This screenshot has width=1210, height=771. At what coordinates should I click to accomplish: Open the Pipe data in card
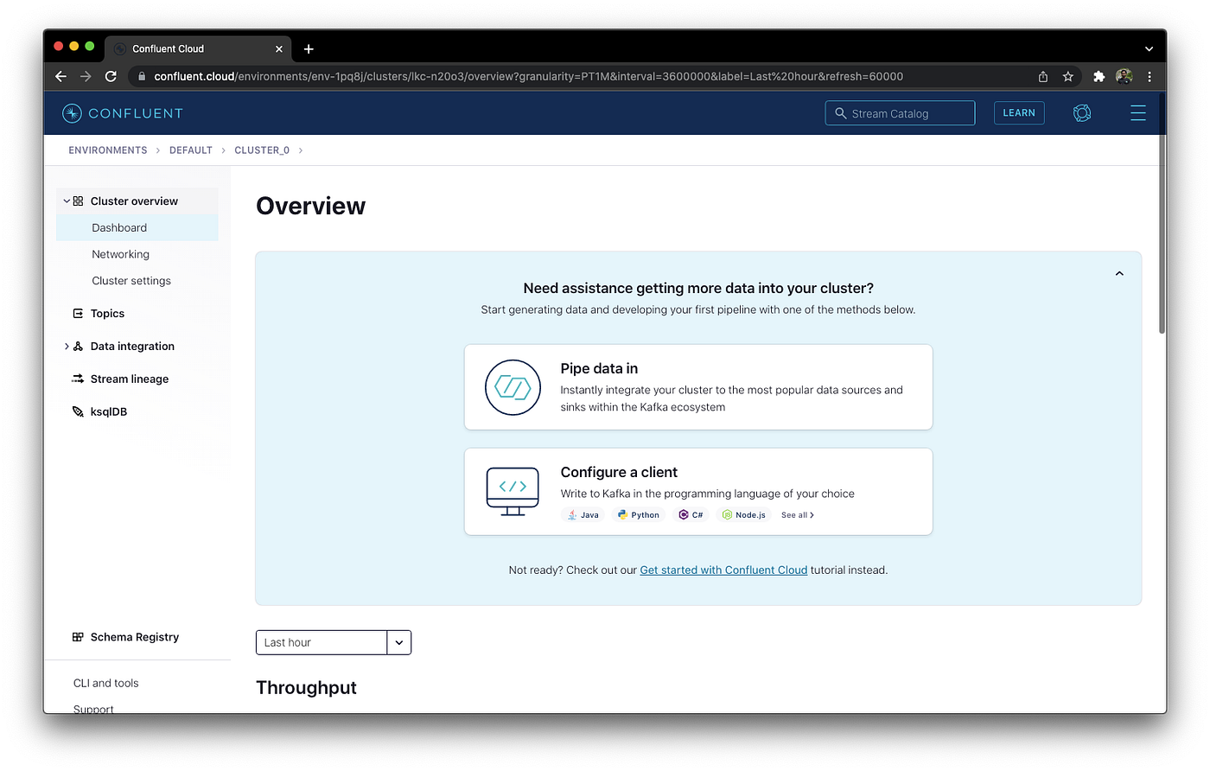(x=698, y=387)
